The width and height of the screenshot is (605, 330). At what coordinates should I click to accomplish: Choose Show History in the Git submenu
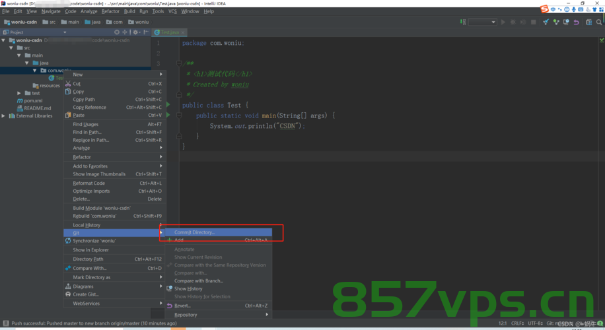(x=219, y=288)
